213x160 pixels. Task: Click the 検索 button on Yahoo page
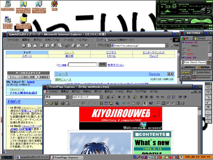click(102, 64)
